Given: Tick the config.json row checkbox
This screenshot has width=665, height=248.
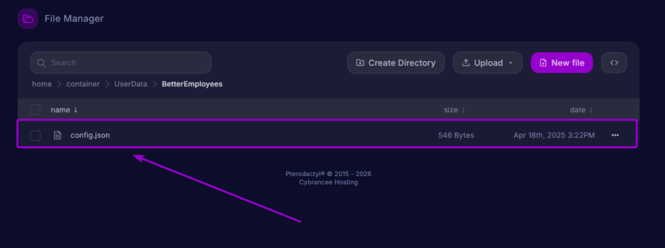Looking at the screenshot, I should pos(35,135).
